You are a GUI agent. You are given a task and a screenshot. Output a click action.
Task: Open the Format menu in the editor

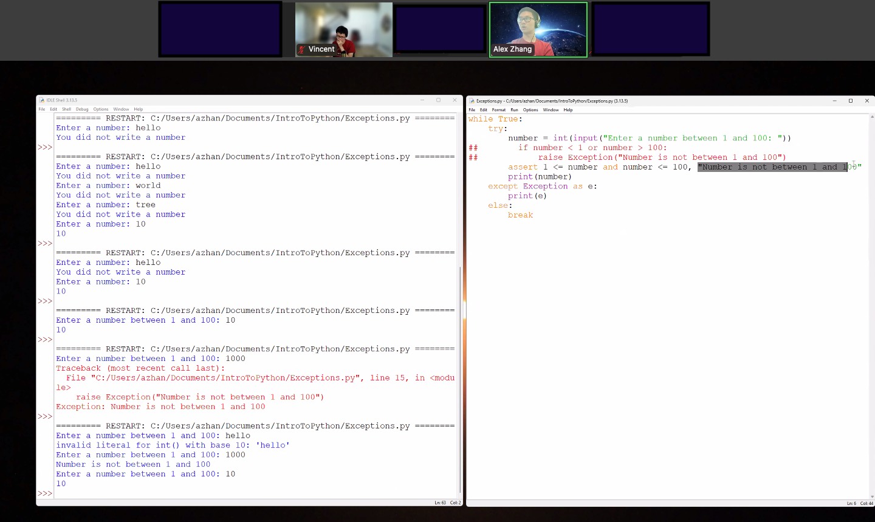coord(499,110)
